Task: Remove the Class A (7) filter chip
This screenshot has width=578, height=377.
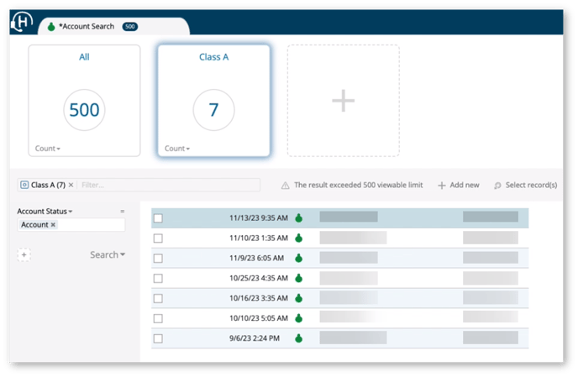Action: pos(71,185)
